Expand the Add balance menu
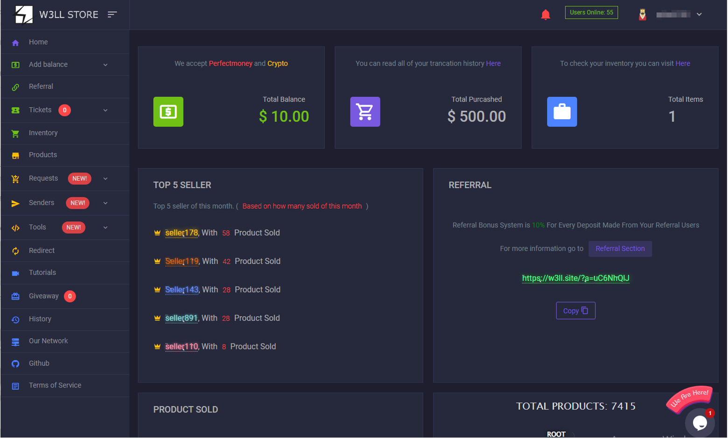728x438 pixels. click(x=105, y=64)
